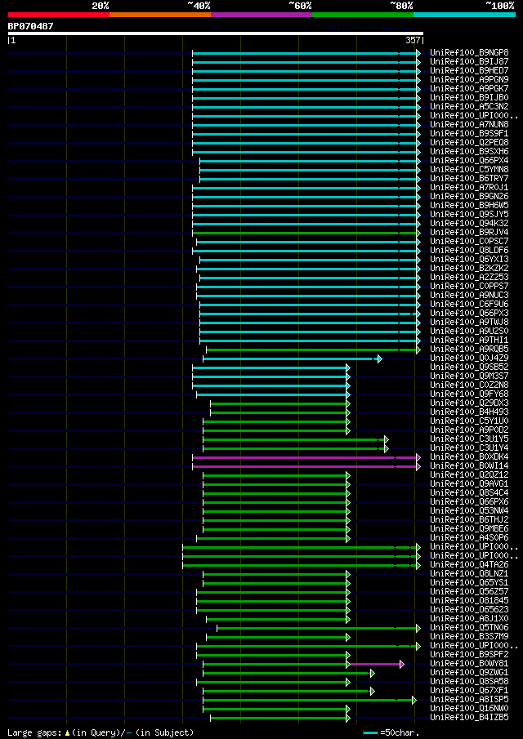Open UniRef100_A2Z253 label
Viewport: 523px width, 739px height.
tap(469, 278)
